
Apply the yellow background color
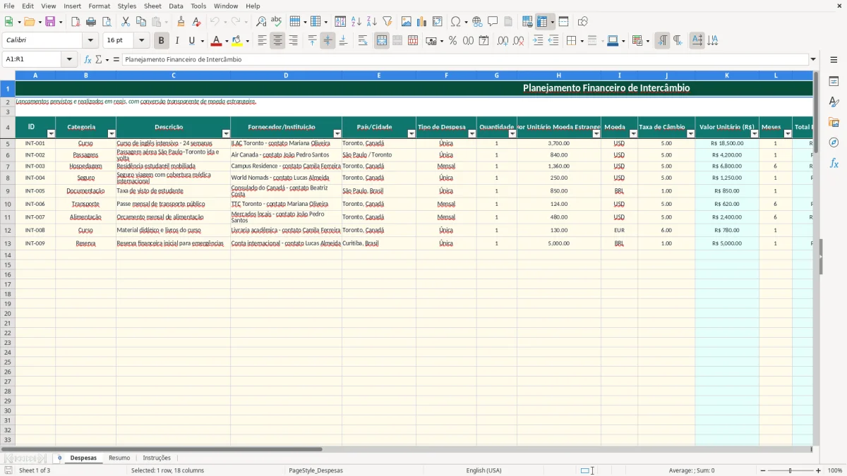(236, 41)
